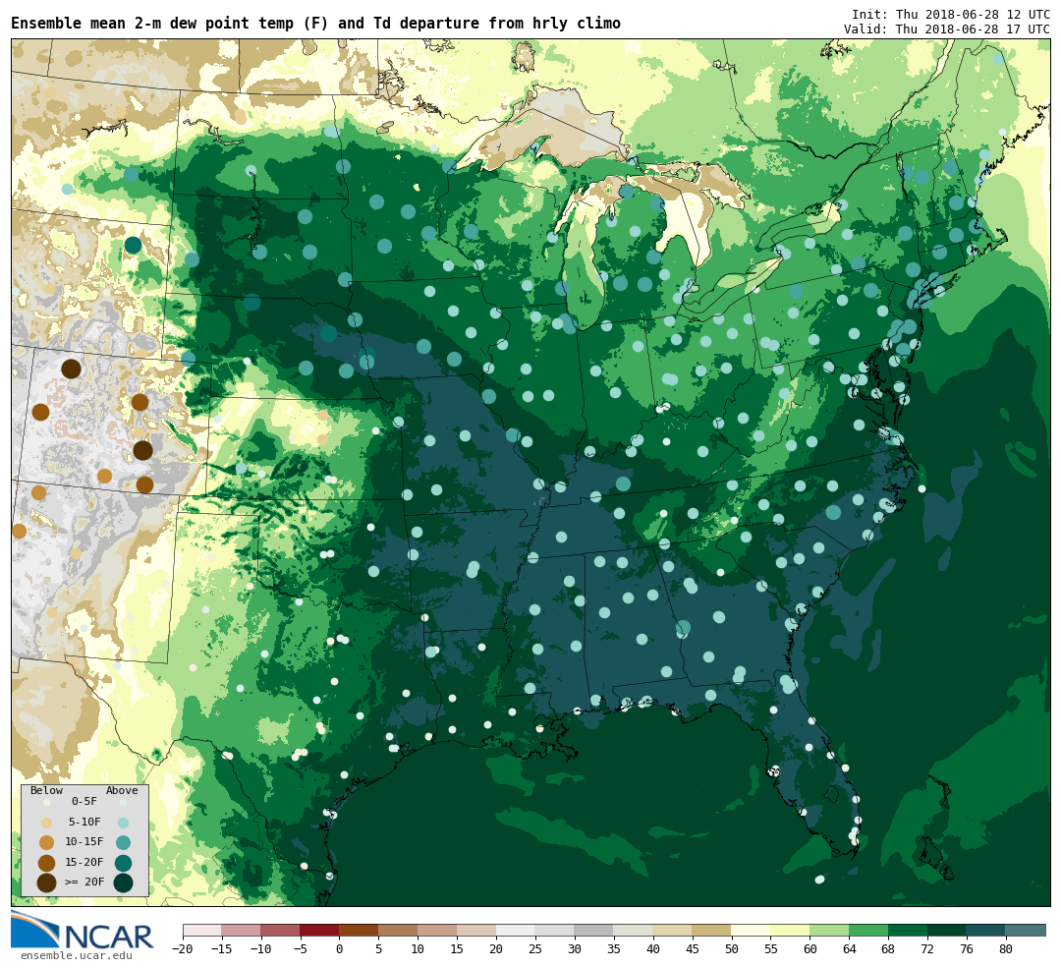Select the light green 60 to 64 colorbar swatch
Viewport: 1061px width, 968px height.
pyautogui.click(x=829, y=930)
